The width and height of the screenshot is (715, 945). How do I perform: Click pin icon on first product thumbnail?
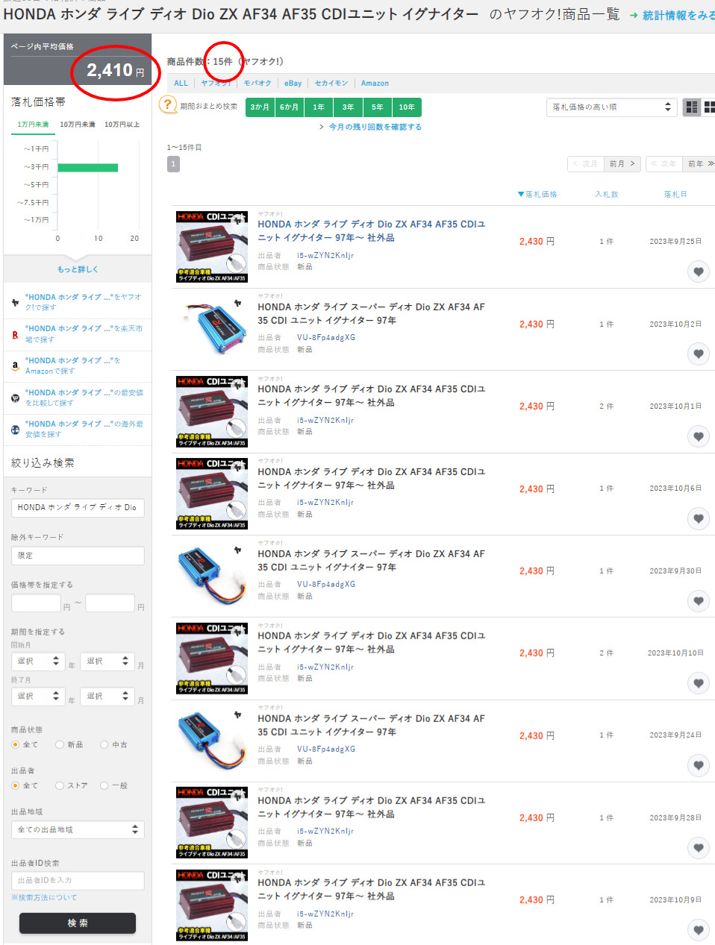(x=237, y=221)
